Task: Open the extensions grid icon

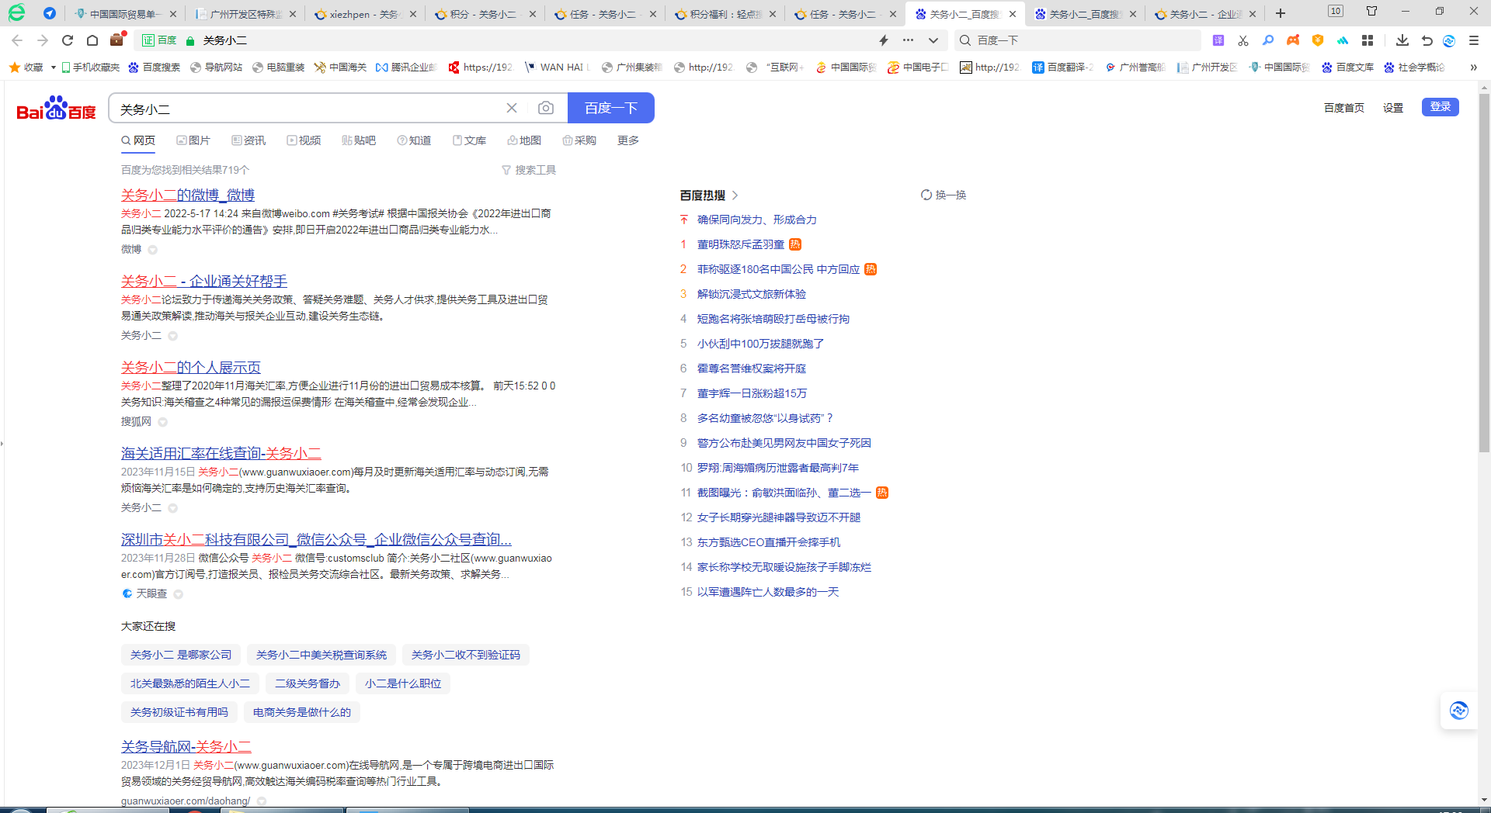Action: [1368, 40]
